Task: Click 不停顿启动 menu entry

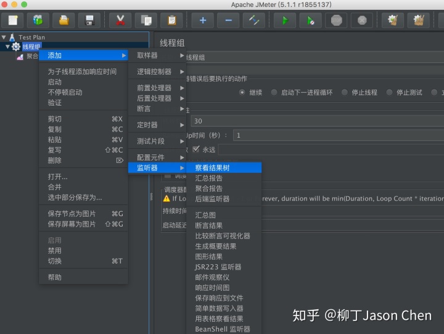Action: 83,93
